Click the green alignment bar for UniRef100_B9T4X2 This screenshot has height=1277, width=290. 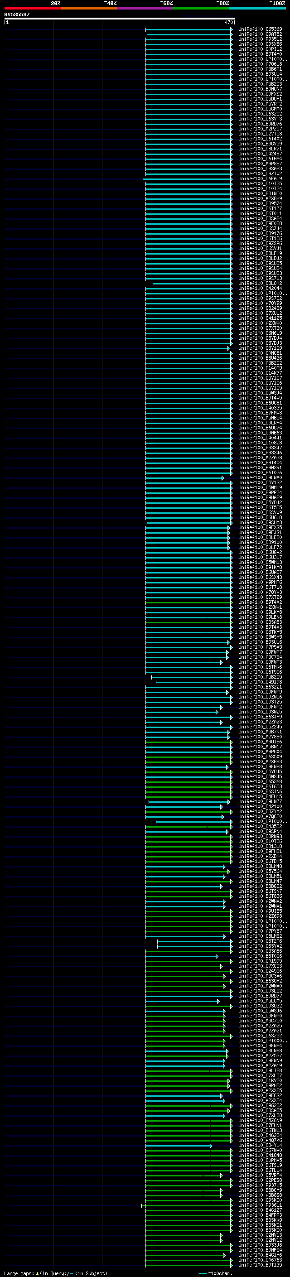pyautogui.click(x=189, y=602)
